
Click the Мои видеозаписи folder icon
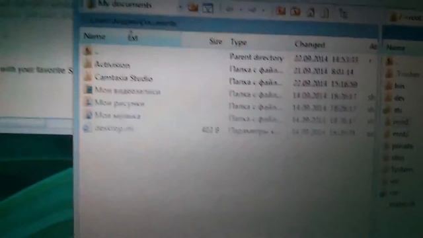pos(88,89)
